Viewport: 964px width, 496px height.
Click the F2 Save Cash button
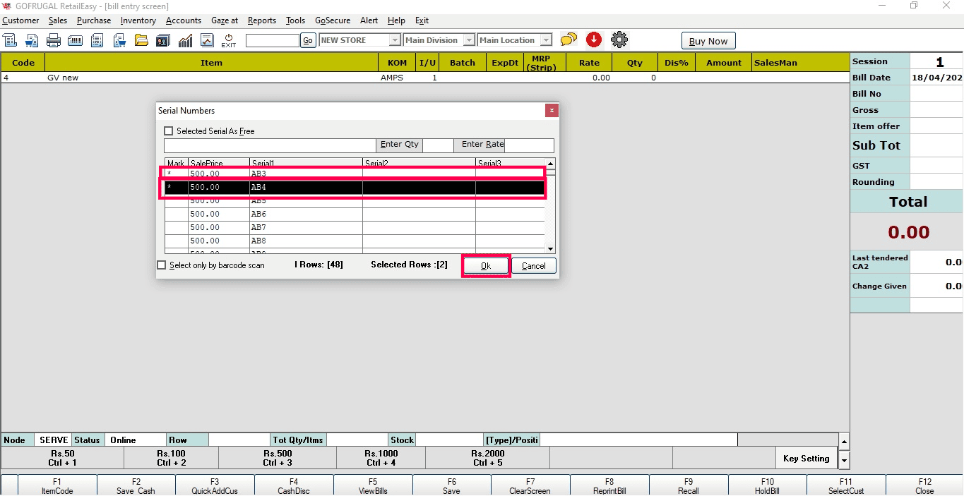tap(136, 486)
